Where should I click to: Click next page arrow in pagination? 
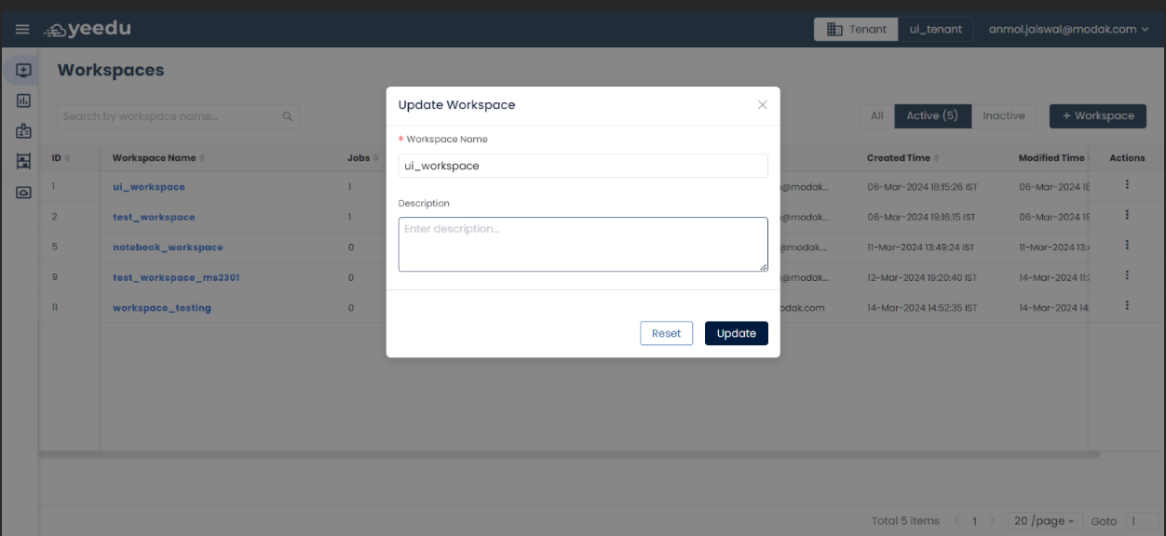click(x=993, y=520)
